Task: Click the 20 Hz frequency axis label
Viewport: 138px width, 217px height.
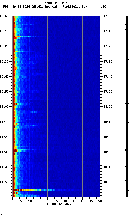Action: coord(47,201)
